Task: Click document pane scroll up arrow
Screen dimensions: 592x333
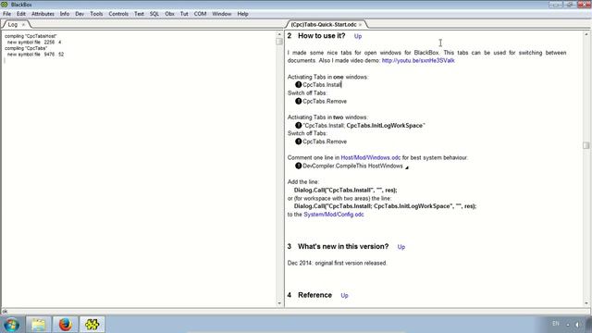Action: 586,34
